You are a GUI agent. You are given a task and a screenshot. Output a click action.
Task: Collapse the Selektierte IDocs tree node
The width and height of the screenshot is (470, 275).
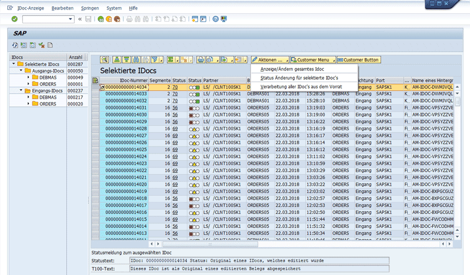point(13,64)
